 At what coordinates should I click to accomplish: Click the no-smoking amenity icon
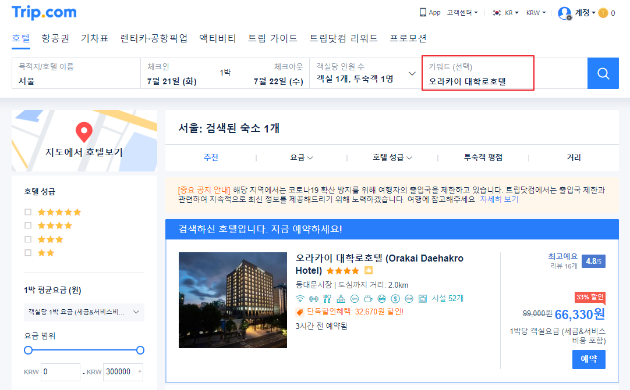pyautogui.click(x=382, y=299)
